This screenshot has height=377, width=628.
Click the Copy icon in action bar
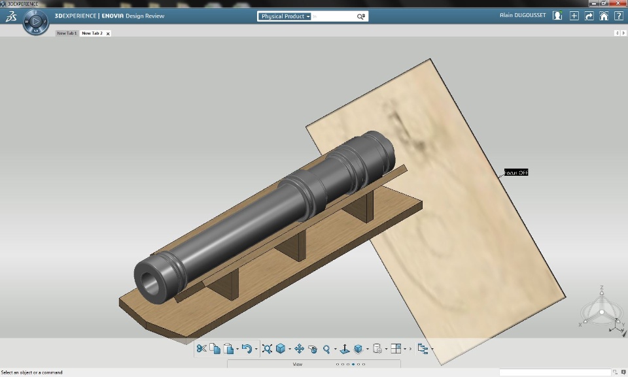coord(215,349)
